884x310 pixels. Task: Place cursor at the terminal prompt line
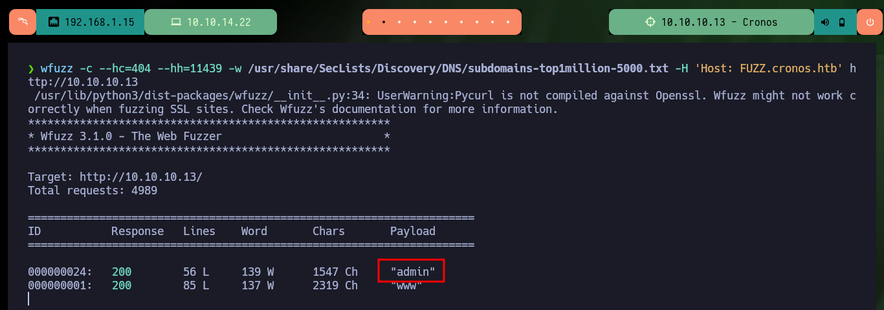click(28, 298)
